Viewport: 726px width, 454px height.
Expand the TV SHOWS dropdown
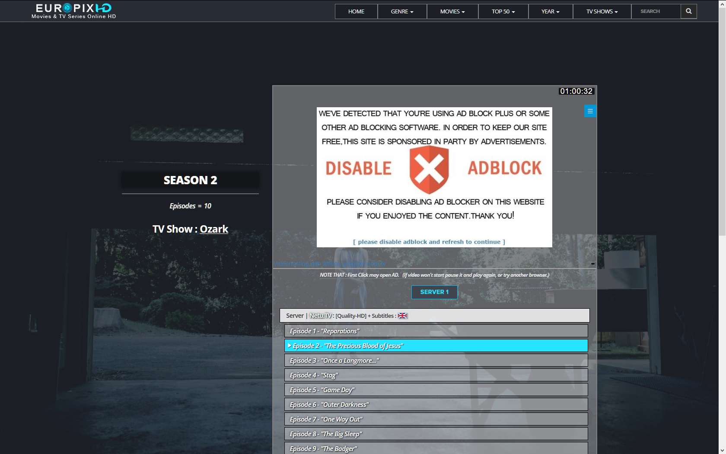coord(601,11)
